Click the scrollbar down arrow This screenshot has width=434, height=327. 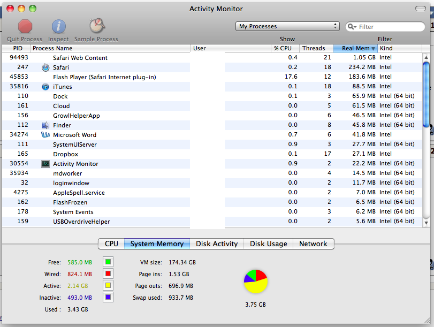tap(427, 223)
